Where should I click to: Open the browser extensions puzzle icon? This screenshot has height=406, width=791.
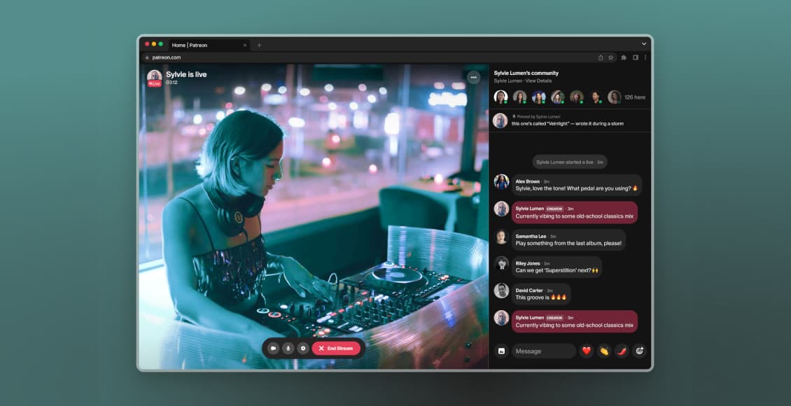[624, 57]
